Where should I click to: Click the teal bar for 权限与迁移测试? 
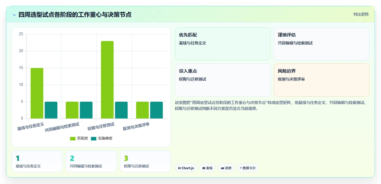click(121, 110)
